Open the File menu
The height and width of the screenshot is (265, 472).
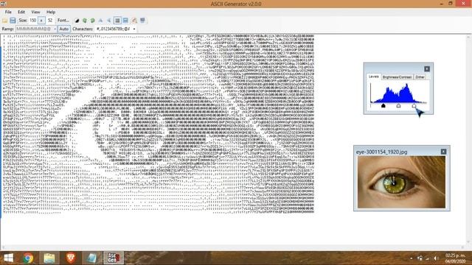8,12
